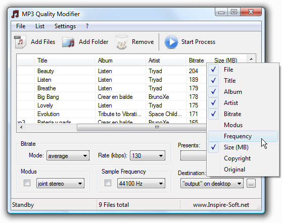This screenshot has width=282, height=223.
Task: Toggle the Modus checkbox
Action: point(27,183)
